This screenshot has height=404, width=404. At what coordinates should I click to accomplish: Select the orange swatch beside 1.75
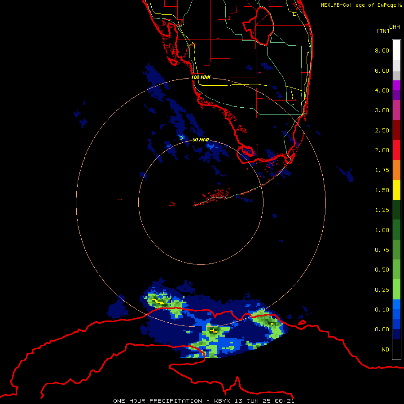[x=396, y=170]
